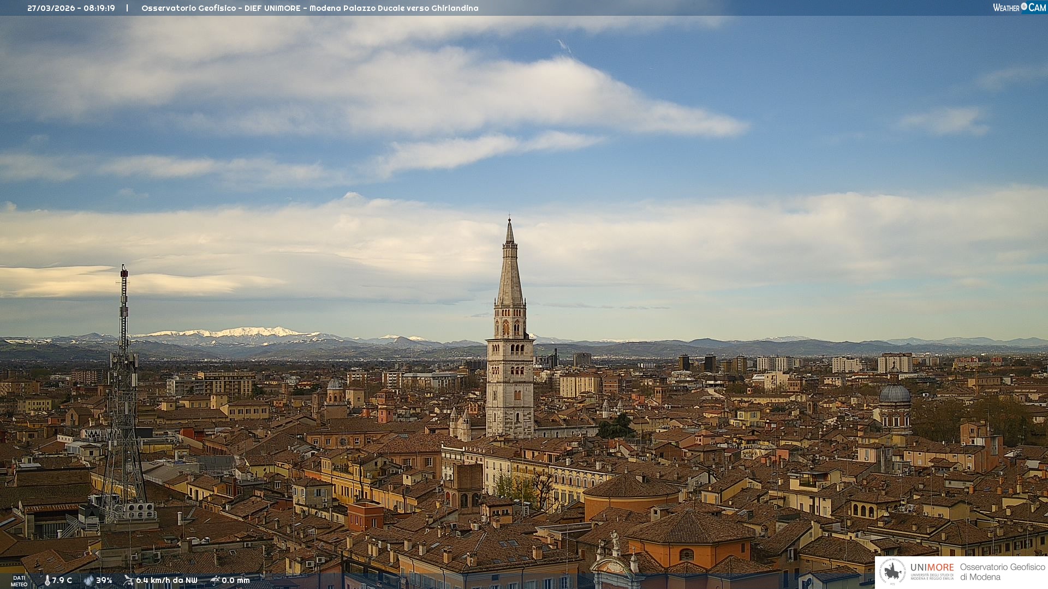This screenshot has width=1048, height=589.
Task: Click the WeatherCam logo
Action: (1019, 8)
